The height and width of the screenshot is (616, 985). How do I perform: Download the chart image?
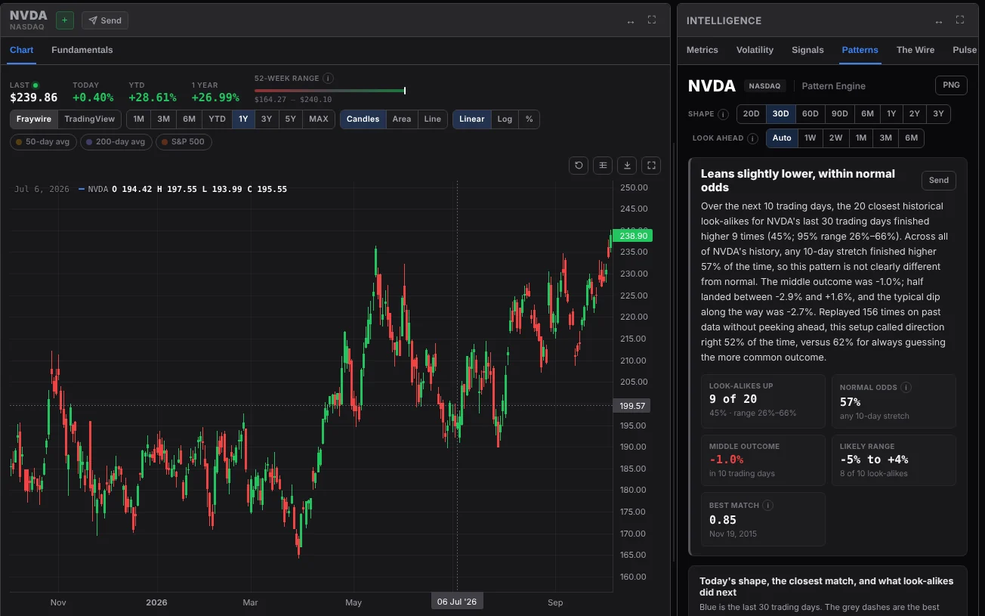tap(627, 166)
